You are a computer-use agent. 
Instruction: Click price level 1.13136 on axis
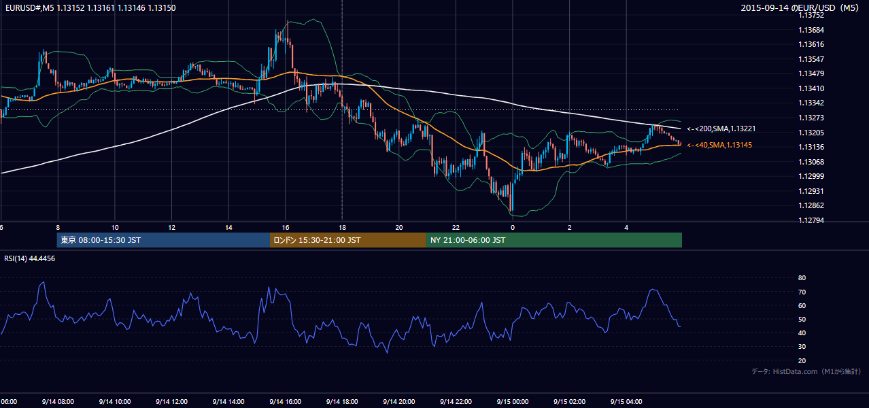click(813, 147)
